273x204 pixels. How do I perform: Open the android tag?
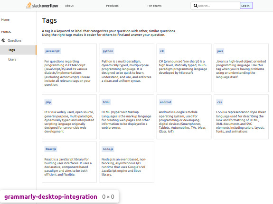[165, 102]
